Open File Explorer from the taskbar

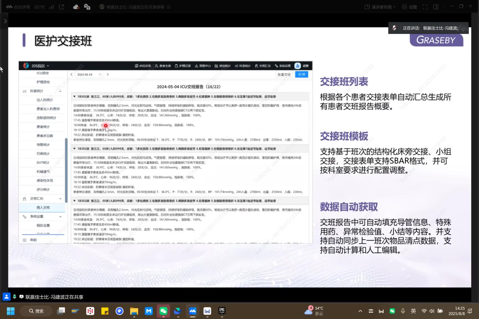click(134, 311)
